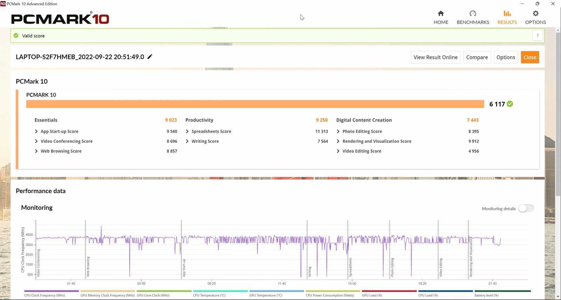Screen dimensions: 561x300
Task: Click the PCMark 10 logo
Action: [x=60, y=19]
